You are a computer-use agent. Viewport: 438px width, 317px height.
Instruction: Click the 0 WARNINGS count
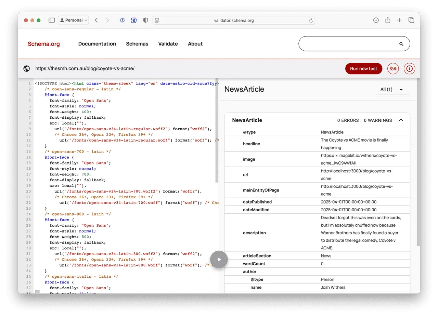click(378, 120)
